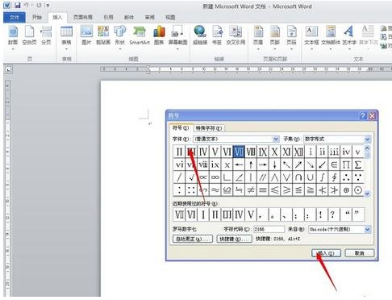Image resolution: width=392 pixels, height=300 pixels.
Task: Click the Page Break (分页) icon
Action: pos(46,32)
